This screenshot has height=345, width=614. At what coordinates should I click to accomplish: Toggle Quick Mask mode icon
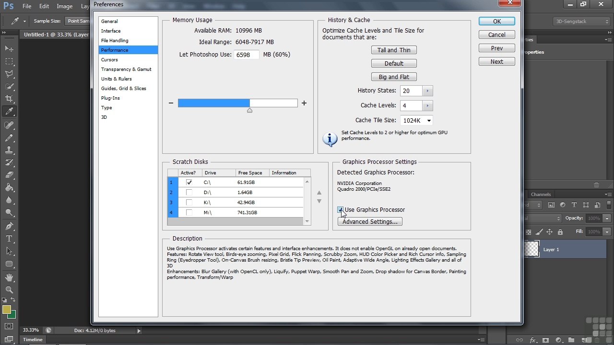point(9,326)
